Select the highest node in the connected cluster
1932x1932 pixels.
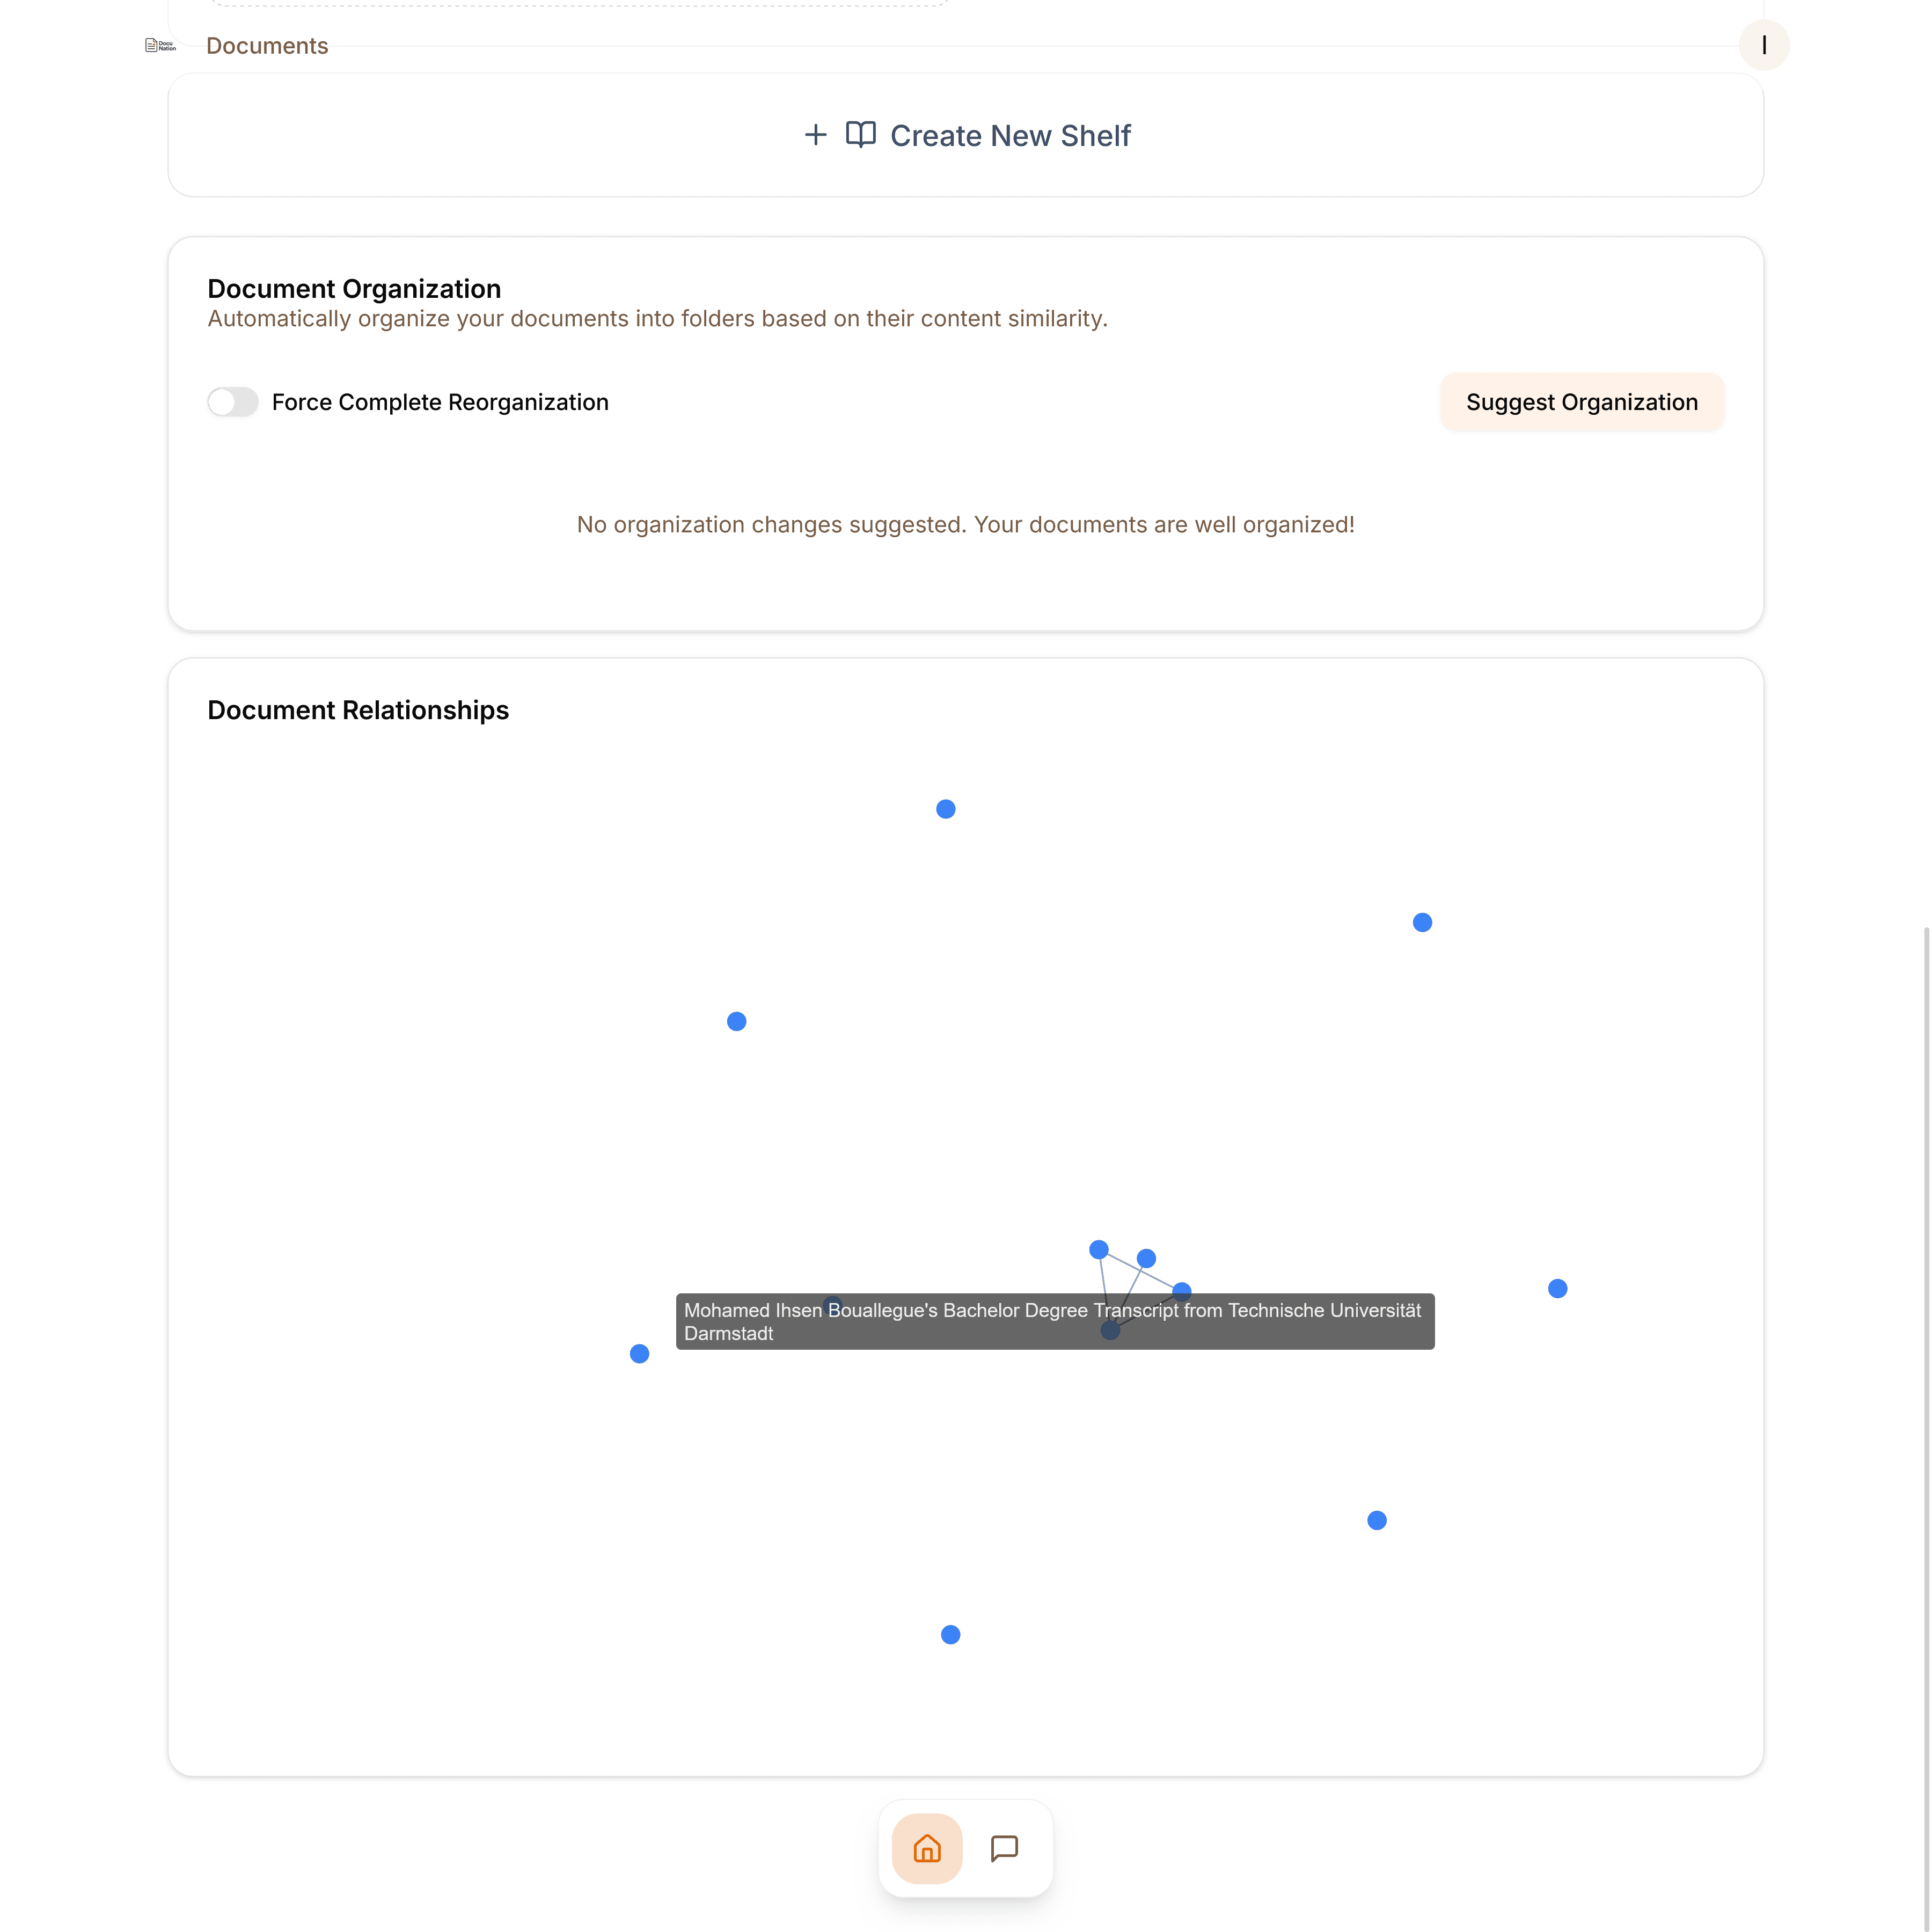click(x=1099, y=1248)
